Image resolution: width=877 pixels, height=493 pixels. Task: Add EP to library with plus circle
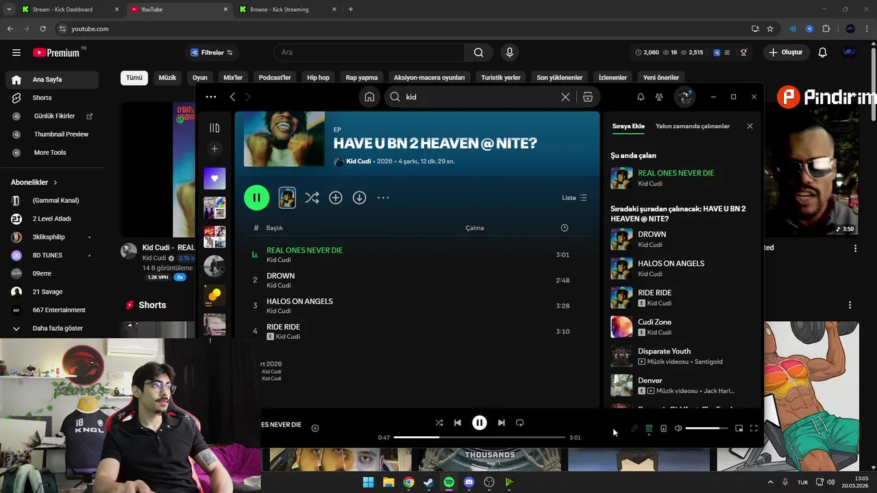[336, 198]
